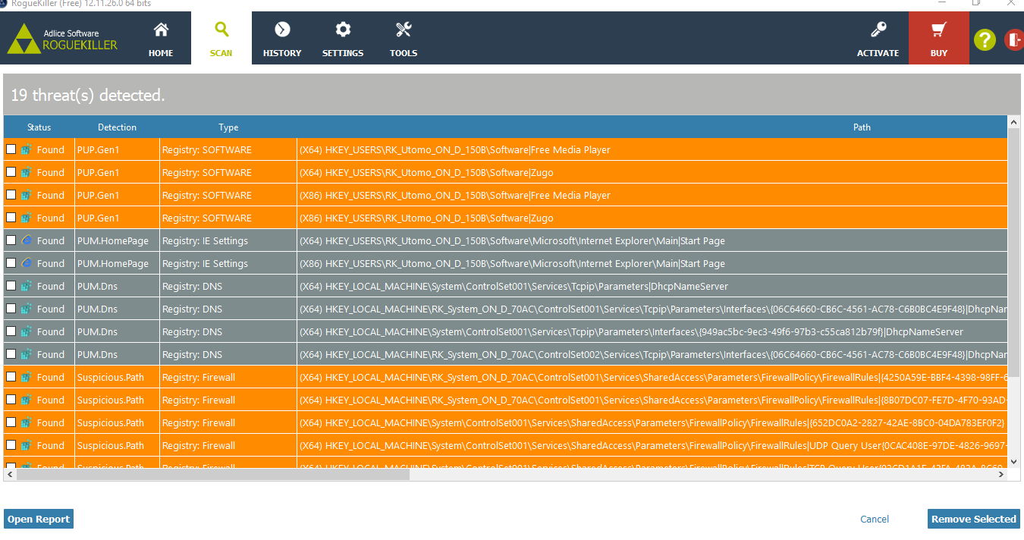Tick checkbox for X86 Zugo entry
Image resolution: width=1024 pixels, height=540 pixels.
click(x=11, y=218)
